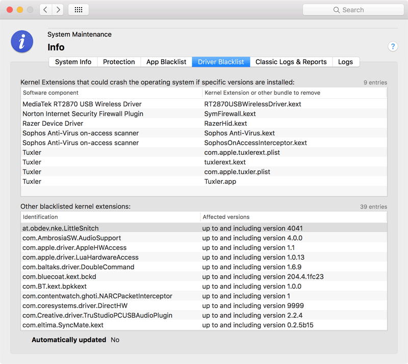The width and height of the screenshot is (408, 364).
Task: Close the window with the red button
Action: tap(10, 10)
